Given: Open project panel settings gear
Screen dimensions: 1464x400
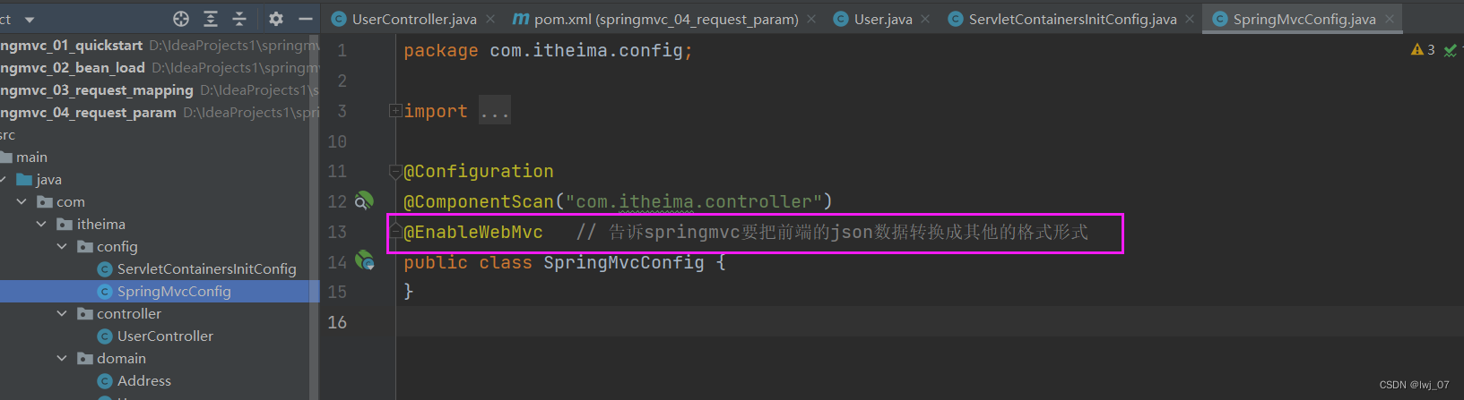Looking at the screenshot, I should pyautogui.click(x=276, y=19).
